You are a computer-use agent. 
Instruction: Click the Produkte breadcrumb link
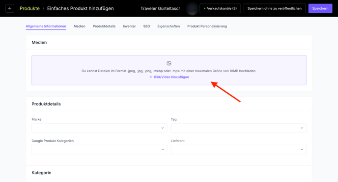pyautogui.click(x=29, y=8)
